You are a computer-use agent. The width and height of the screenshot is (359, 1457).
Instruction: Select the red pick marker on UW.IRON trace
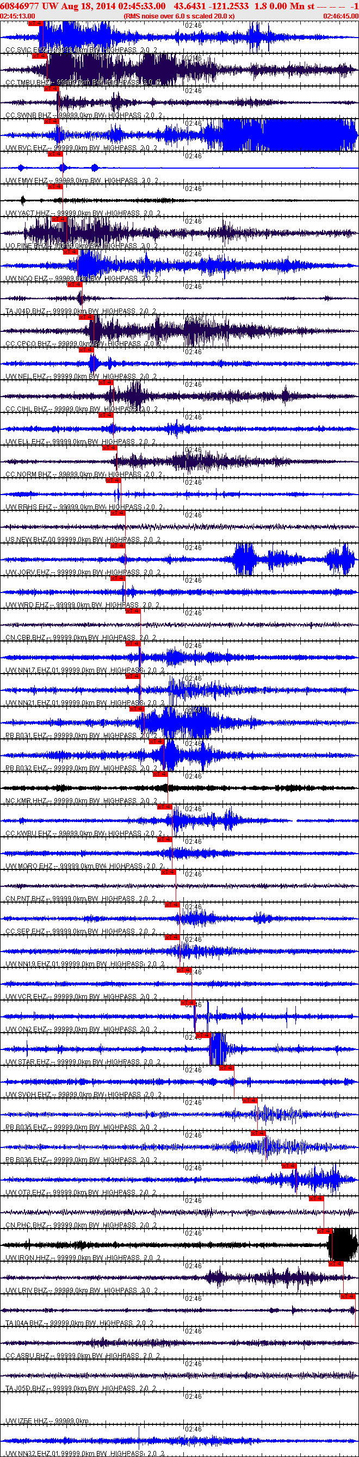pyautogui.click(x=325, y=1231)
